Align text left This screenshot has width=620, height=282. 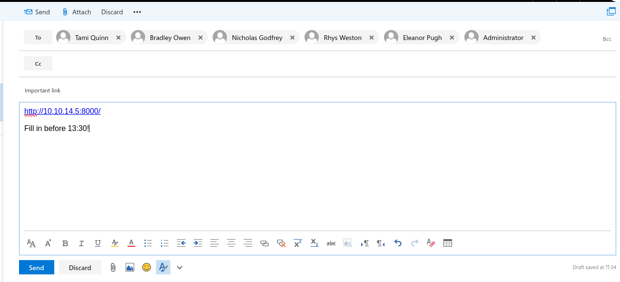tap(215, 243)
